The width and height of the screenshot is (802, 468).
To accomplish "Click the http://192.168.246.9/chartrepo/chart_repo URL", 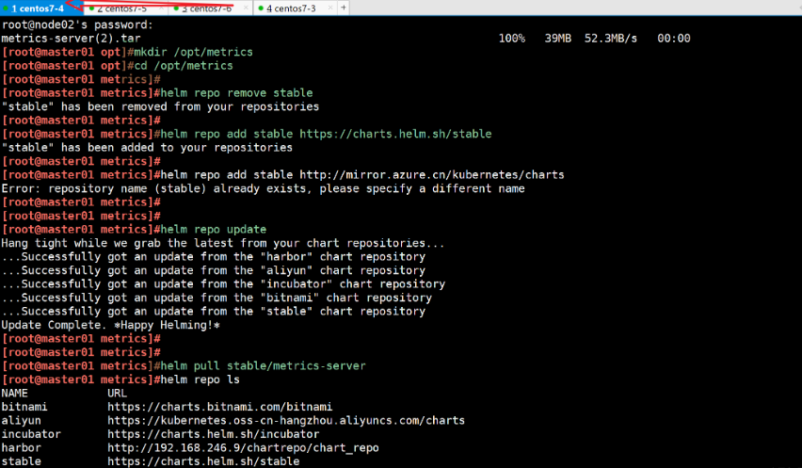I will (x=243, y=447).
